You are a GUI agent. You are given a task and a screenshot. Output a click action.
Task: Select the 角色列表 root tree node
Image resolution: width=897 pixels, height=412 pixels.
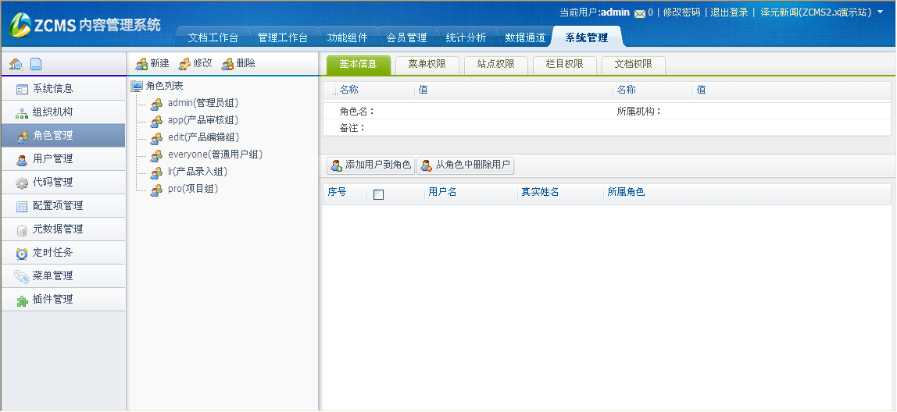[164, 86]
